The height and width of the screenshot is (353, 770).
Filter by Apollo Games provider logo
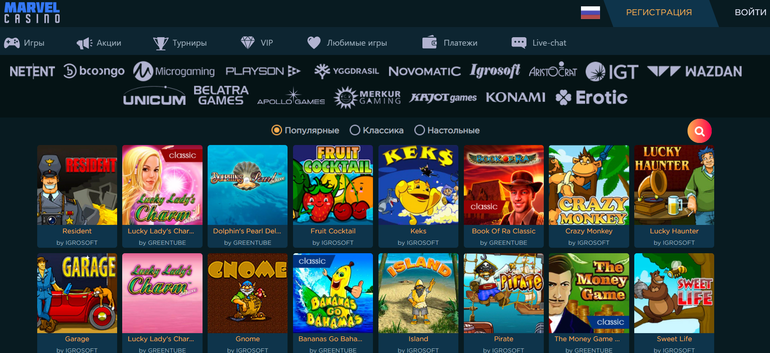tap(291, 97)
